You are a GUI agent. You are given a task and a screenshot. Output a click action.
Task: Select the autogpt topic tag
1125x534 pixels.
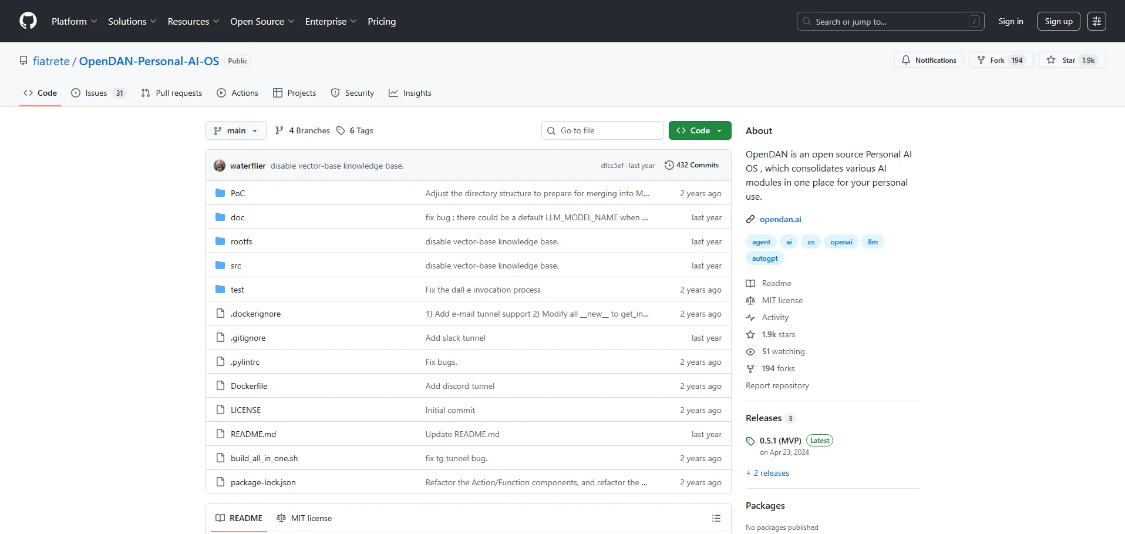(764, 258)
